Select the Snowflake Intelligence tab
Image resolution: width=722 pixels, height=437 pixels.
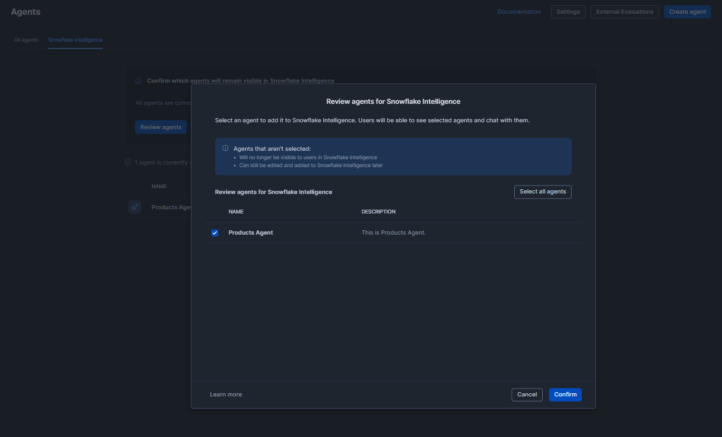point(75,40)
